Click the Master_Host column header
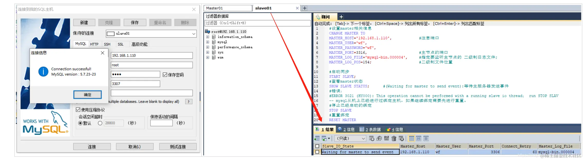The width and height of the screenshot is (583, 160). pyautogui.click(x=417, y=146)
